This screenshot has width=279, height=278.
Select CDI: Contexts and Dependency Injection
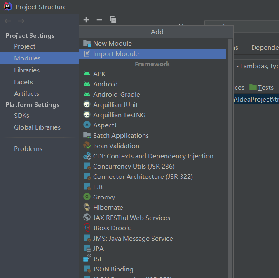coord(152,156)
